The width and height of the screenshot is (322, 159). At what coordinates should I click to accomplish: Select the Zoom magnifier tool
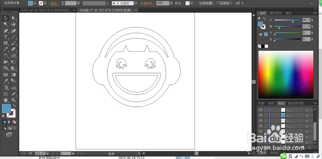point(13,100)
